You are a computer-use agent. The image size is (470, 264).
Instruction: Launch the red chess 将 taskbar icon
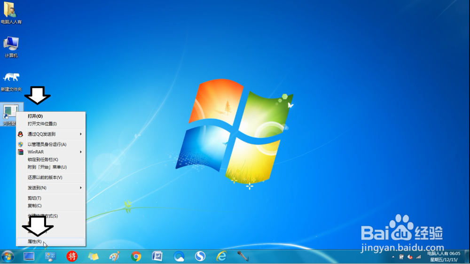71,256
